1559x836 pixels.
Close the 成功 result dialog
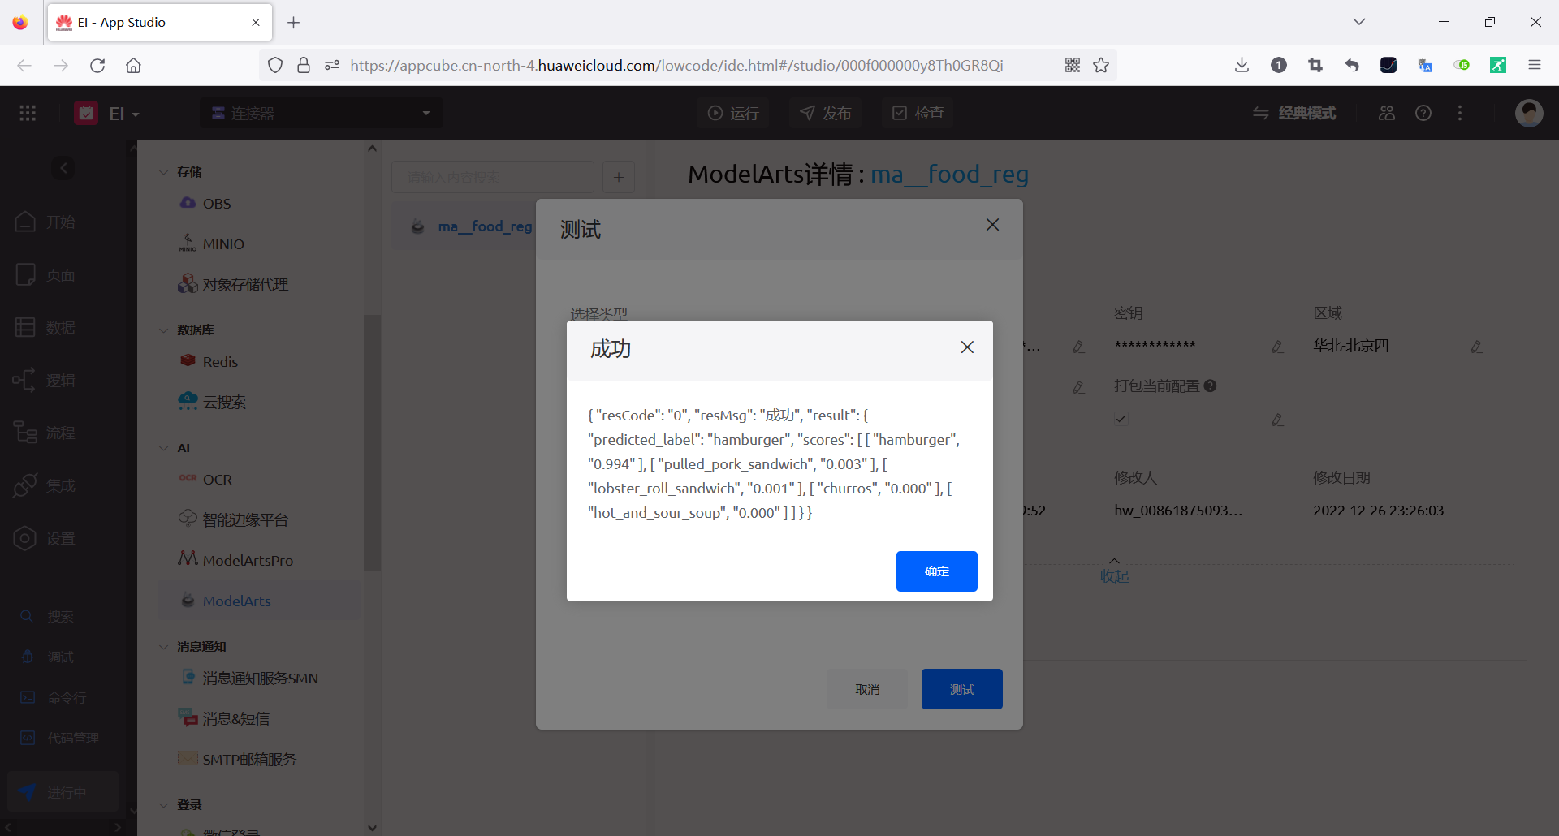click(x=967, y=347)
